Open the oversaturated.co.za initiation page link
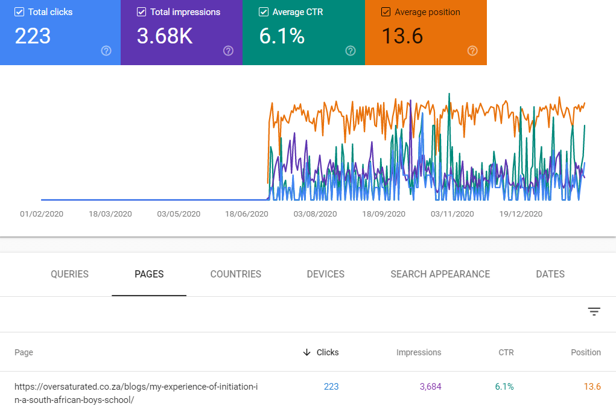616x409 pixels. click(x=136, y=393)
